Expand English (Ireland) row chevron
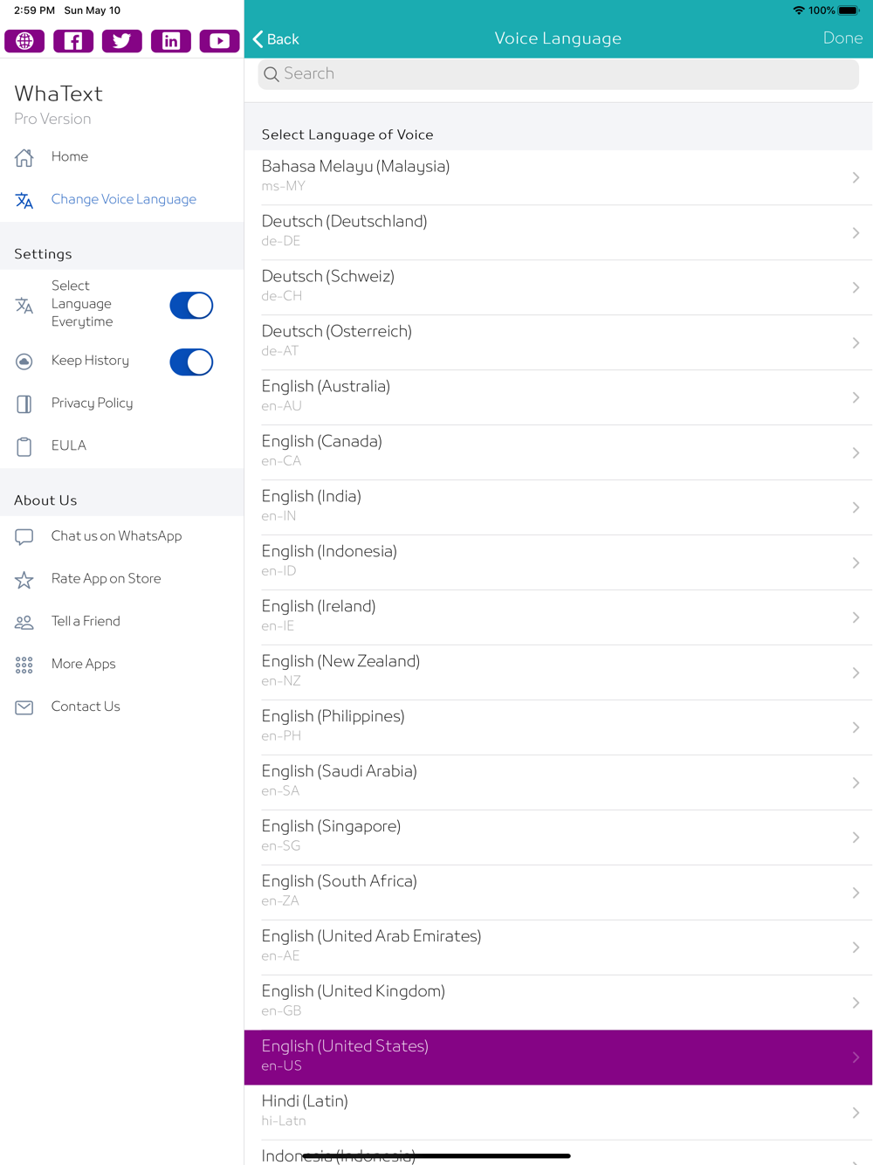Image resolution: width=873 pixels, height=1165 pixels. tap(856, 618)
